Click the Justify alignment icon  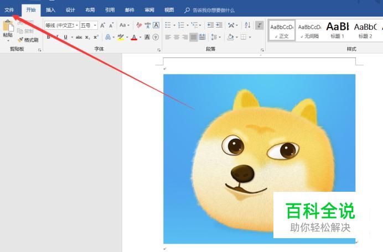click(194, 37)
